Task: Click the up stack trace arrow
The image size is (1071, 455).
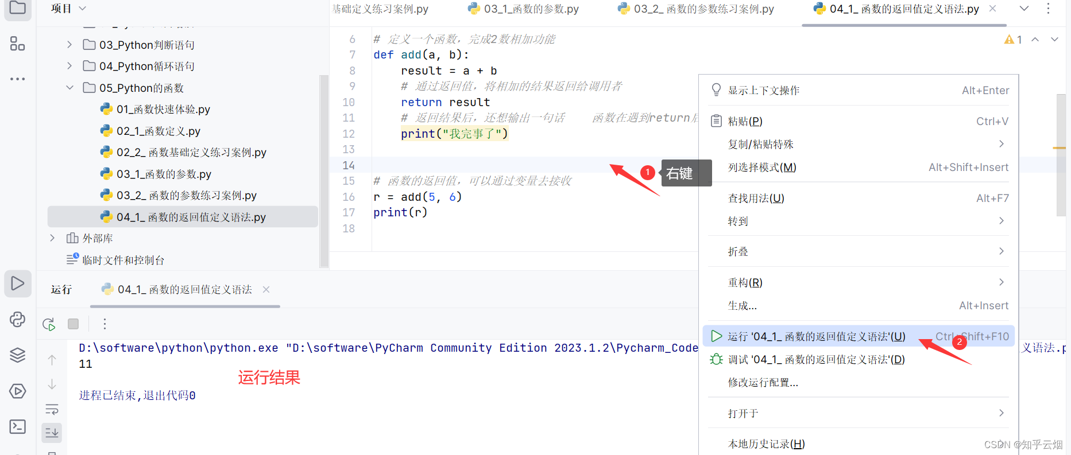Action: click(52, 360)
